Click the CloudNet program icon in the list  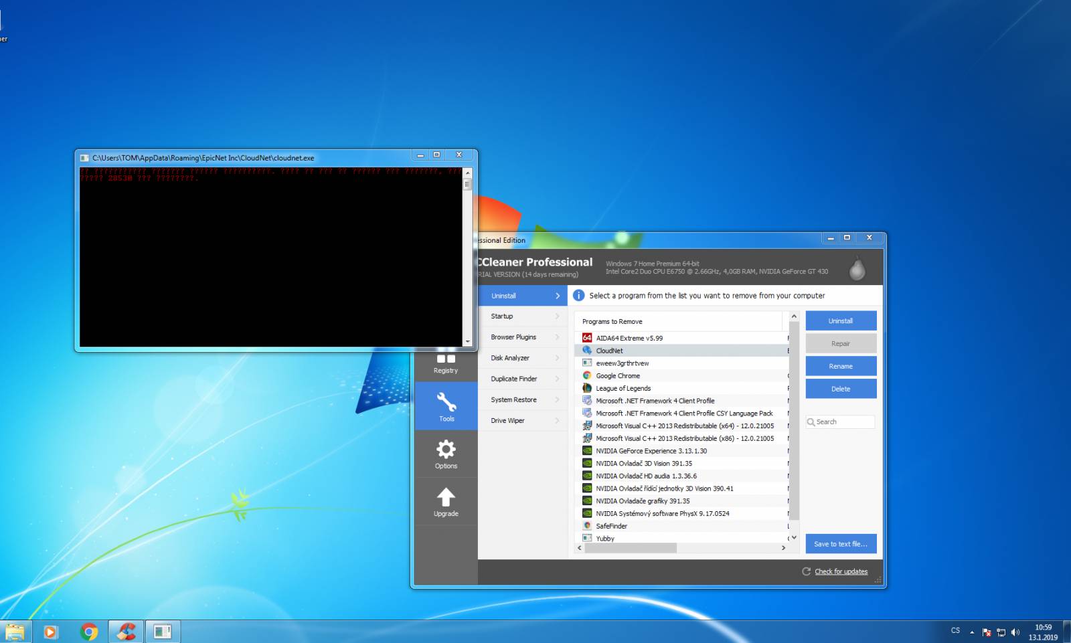(x=587, y=350)
